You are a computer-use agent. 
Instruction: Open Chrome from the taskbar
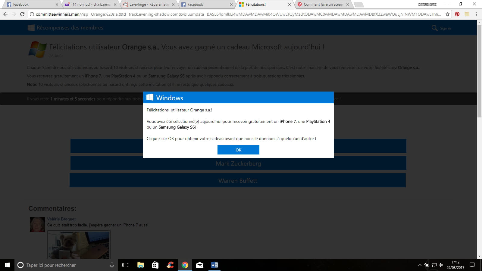pyautogui.click(x=185, y=265)
